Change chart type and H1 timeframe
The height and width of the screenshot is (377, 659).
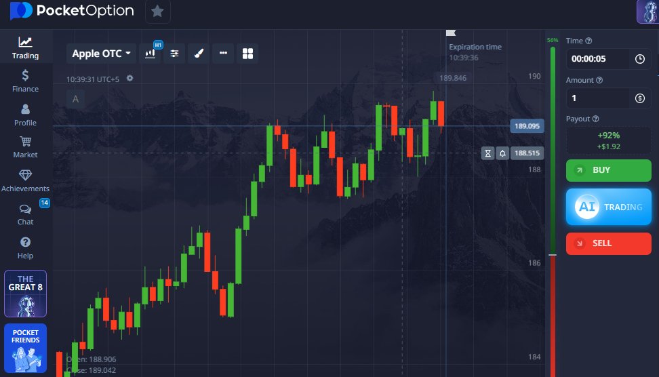(x=151, y=53)
